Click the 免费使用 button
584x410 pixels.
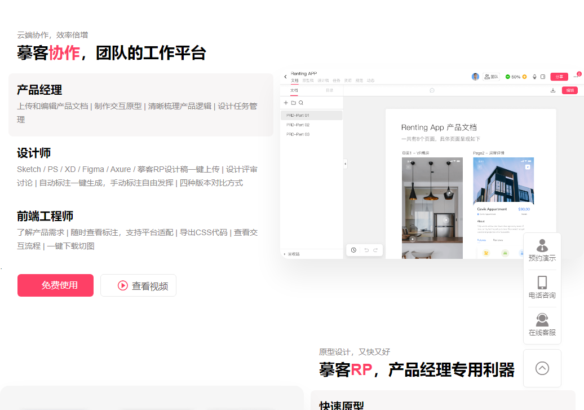click(55, 285)
